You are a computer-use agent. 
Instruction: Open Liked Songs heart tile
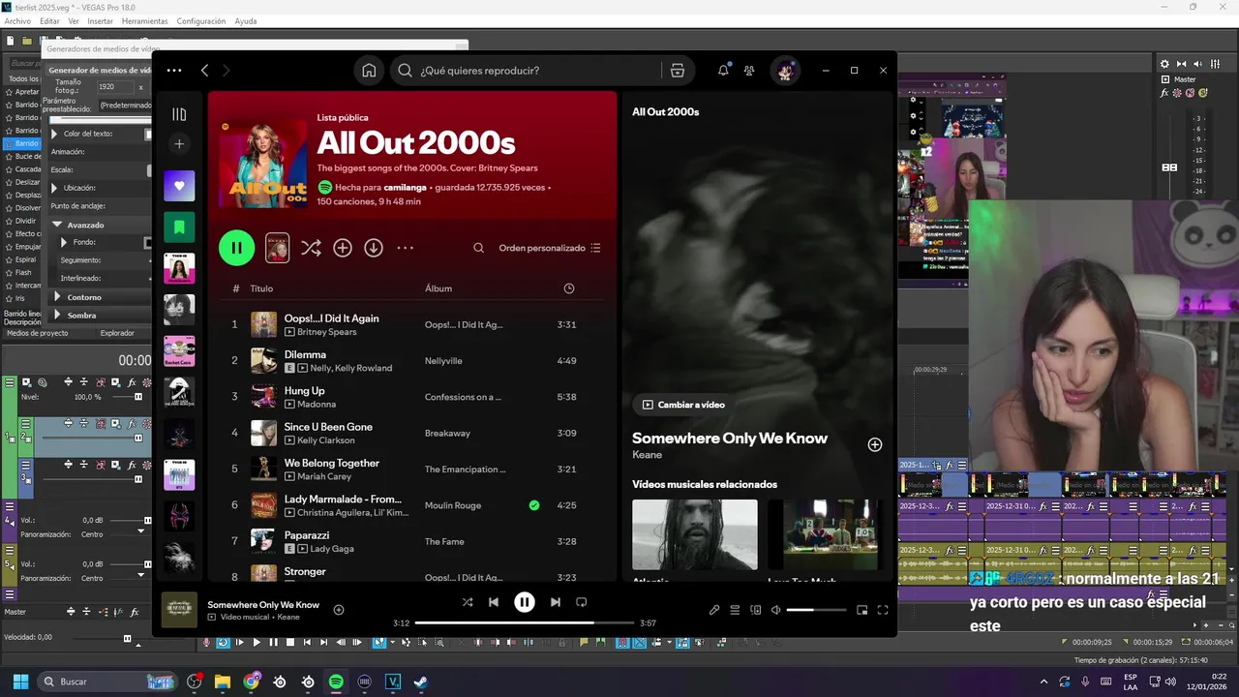pyautogui.click(x=179, y=186)
